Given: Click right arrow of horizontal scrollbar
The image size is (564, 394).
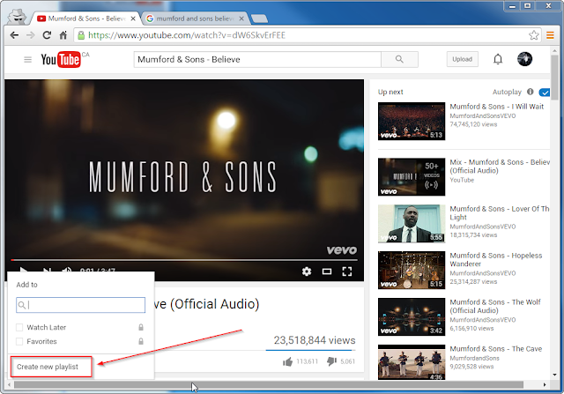Looking at the screenshot, I should point(545,384).
